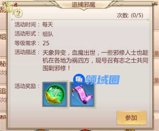Viewport: 159px width, 131px height.
Task: Click the 等级需求 25 level requirement
Action: tap(32, 43)
